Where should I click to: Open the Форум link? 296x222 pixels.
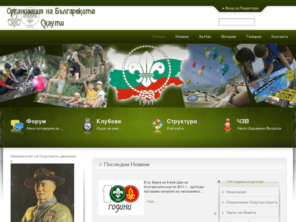click(x=36, y=121)
